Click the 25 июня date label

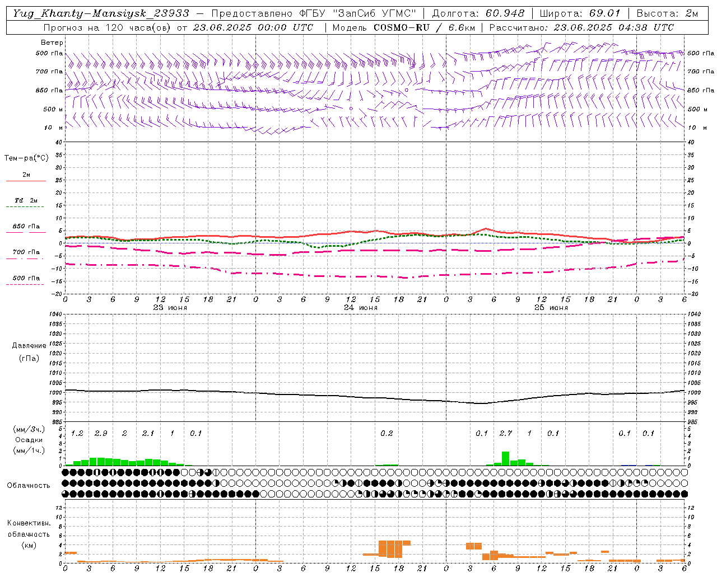coord(551,308)
